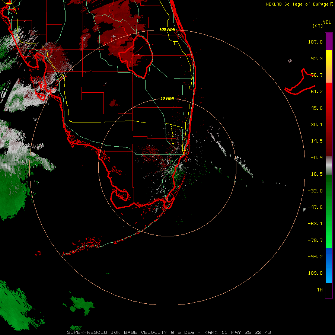
Task: Click the -78.7 velocity scale value
Action: pos(315,240)
